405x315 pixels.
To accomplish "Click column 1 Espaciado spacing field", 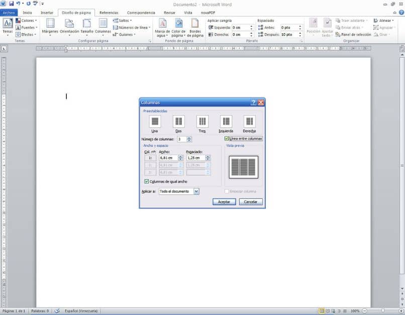I will [196, 158].
